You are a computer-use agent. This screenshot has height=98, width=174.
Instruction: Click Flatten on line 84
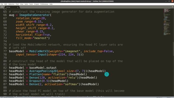point(35,74)
